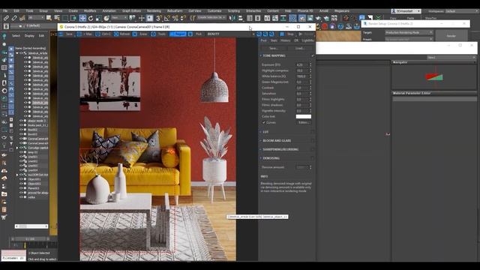Click the Mirror tool icon
Image resolution: width=480 pixels, height=270 pixels.
[x=232, y=18]
